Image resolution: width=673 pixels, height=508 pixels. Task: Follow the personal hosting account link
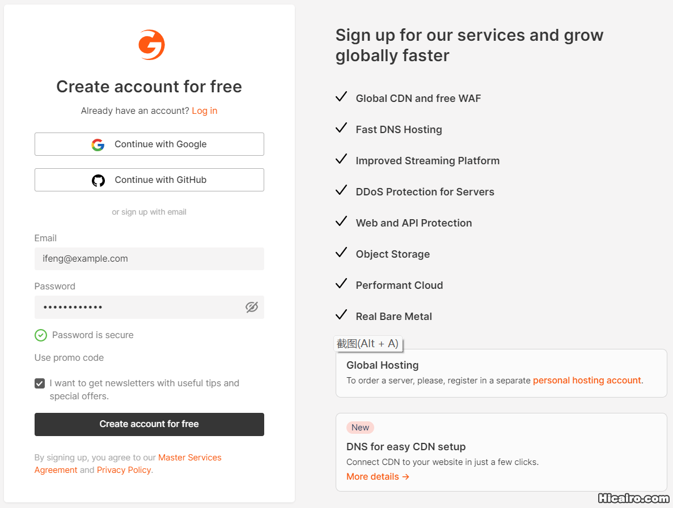(x=587, y=381)
